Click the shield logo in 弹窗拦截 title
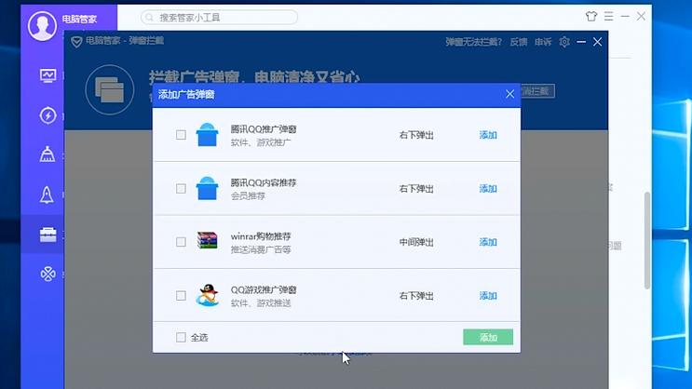This screenshot has width=692, height=389. point(76,42)
